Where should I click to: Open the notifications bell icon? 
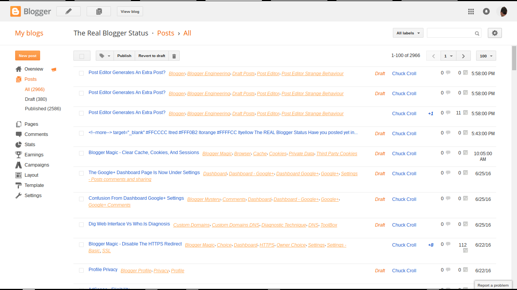coord(486,11)
